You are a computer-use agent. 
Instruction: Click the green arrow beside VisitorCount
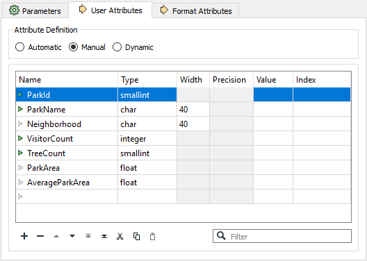(x=20, y=138)
